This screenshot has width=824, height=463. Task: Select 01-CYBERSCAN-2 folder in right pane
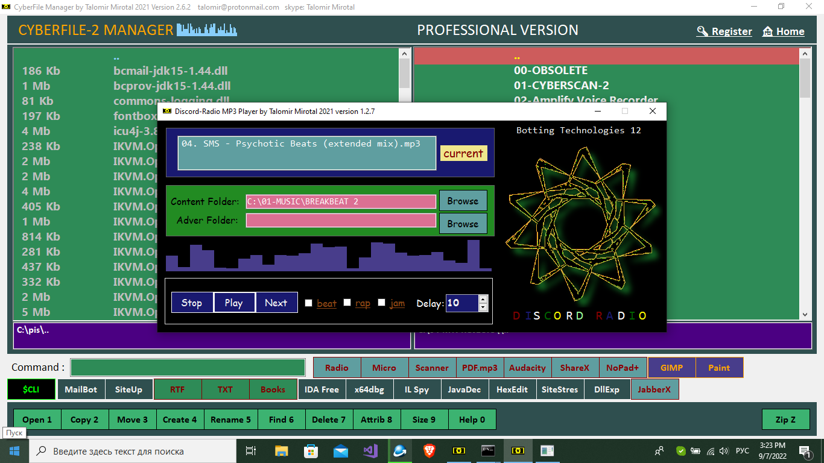click(562, 86)
